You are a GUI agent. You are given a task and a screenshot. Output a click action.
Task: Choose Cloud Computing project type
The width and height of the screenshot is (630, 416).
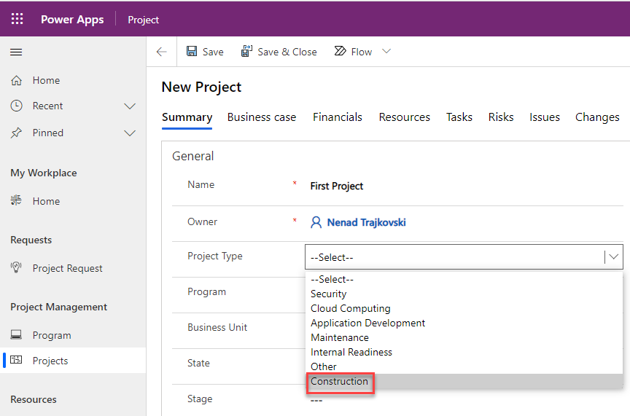(x=350, y=308)
